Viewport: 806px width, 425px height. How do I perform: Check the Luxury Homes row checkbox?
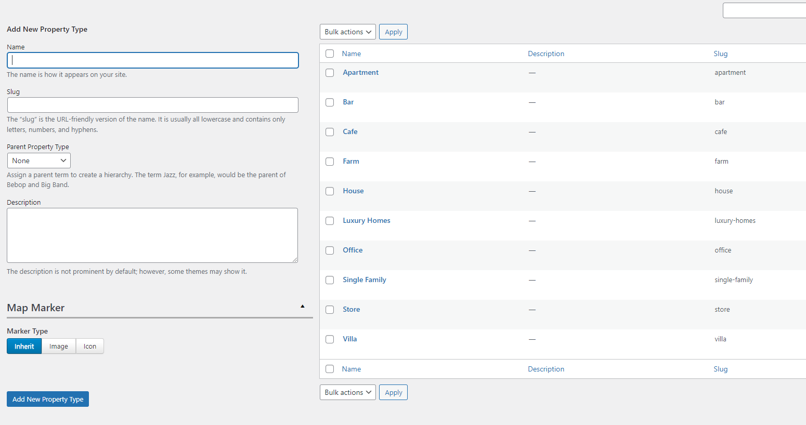(x=330, y=221)
